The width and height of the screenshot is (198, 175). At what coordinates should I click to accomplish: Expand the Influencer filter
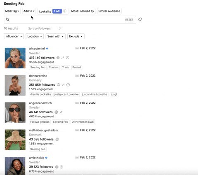[x=14, y=36]
